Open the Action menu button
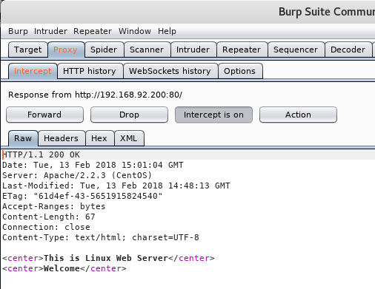Image resolution: width=375 pixels, height=289 pixels. coord(298,115)
